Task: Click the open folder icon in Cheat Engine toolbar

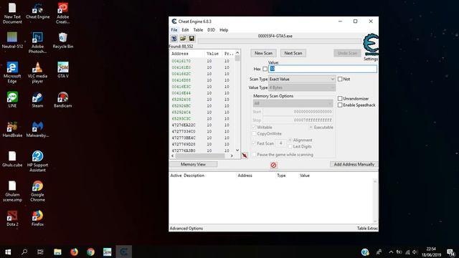Action: (x=183, y=39)
